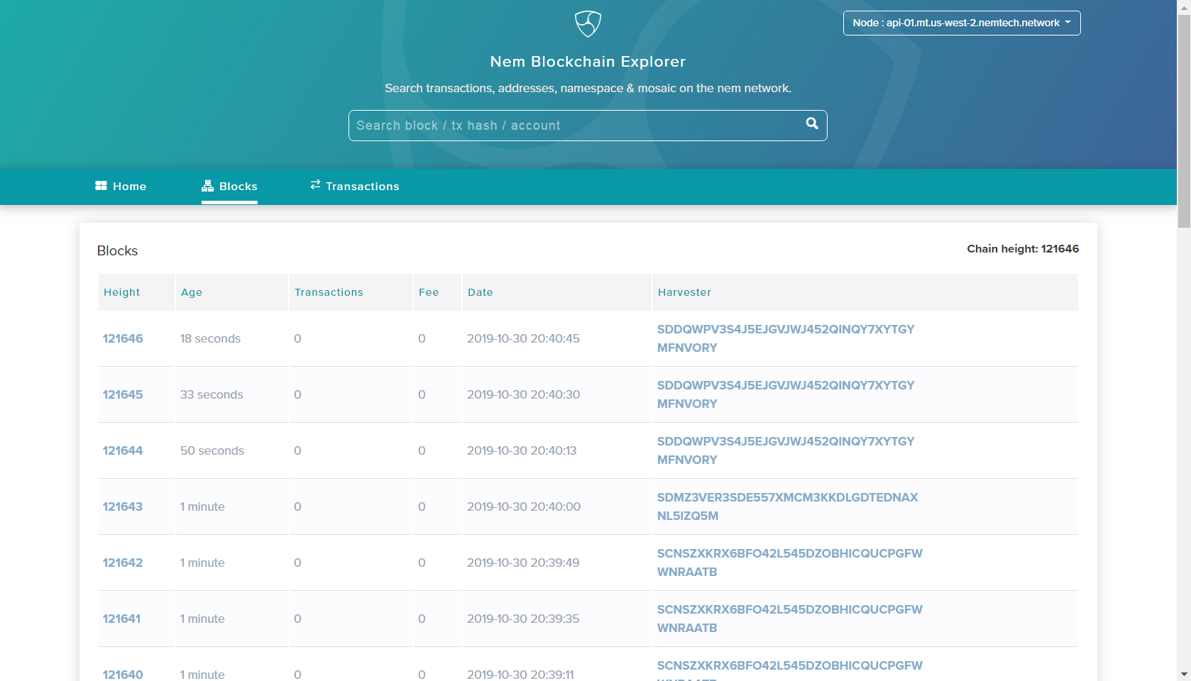Screen dimensions: 1191x681
Task: Click the scrollbar down arrow
Action: click(x=1184, y=674)
